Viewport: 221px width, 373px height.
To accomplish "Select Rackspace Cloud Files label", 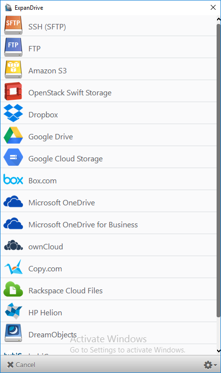I will click(x=66, y=291).
